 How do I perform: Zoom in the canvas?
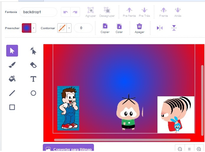click(199, 149)
